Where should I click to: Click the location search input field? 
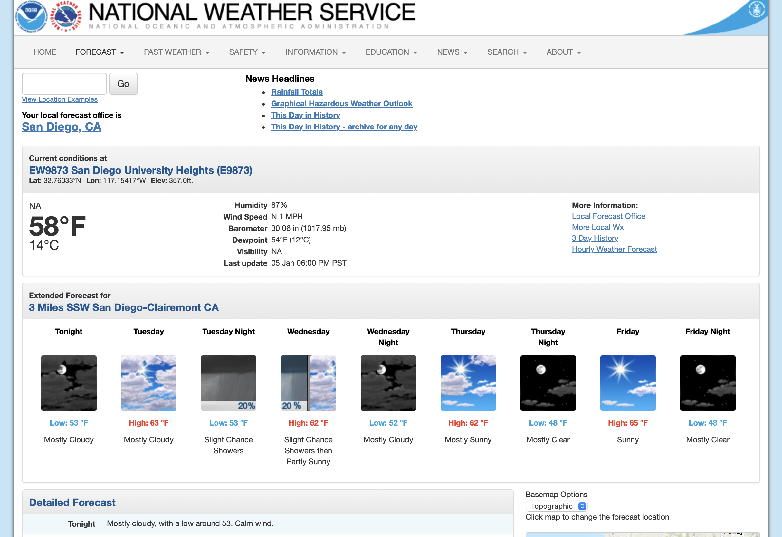[x=64, y=84]
